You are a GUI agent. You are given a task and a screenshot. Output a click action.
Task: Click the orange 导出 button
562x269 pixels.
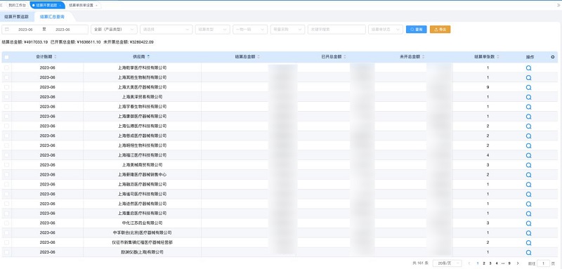440,29
